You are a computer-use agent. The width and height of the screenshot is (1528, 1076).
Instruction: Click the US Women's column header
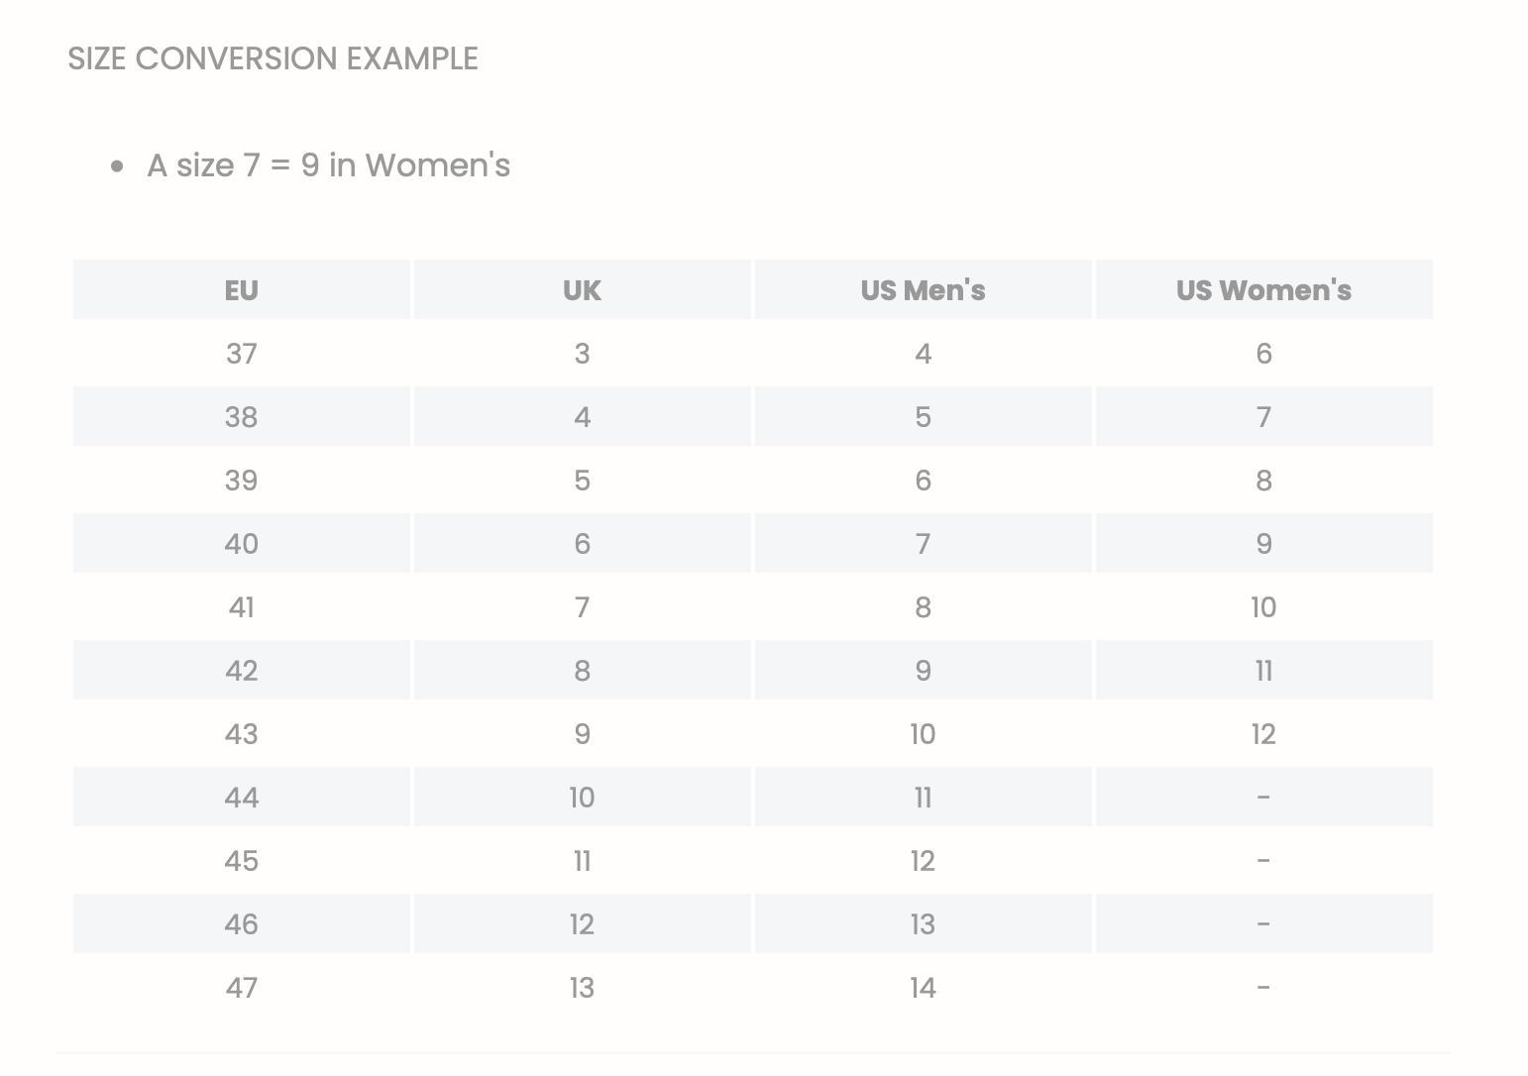coord(1263,290)
